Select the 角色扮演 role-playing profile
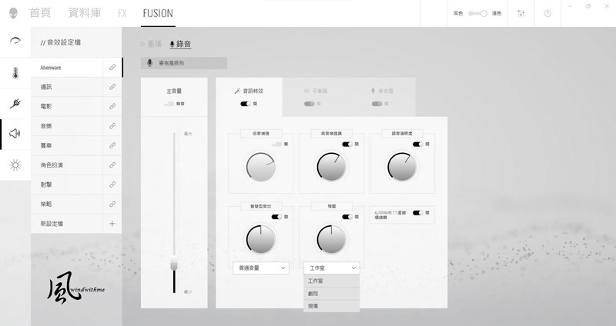The width and height of the screenshot is (616, 326). click(67, 165)
